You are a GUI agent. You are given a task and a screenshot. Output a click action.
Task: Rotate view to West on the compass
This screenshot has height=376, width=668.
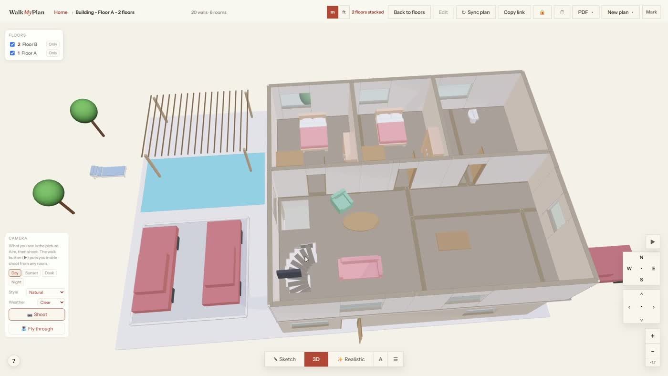pyautogui.click(x=629, y=269)
